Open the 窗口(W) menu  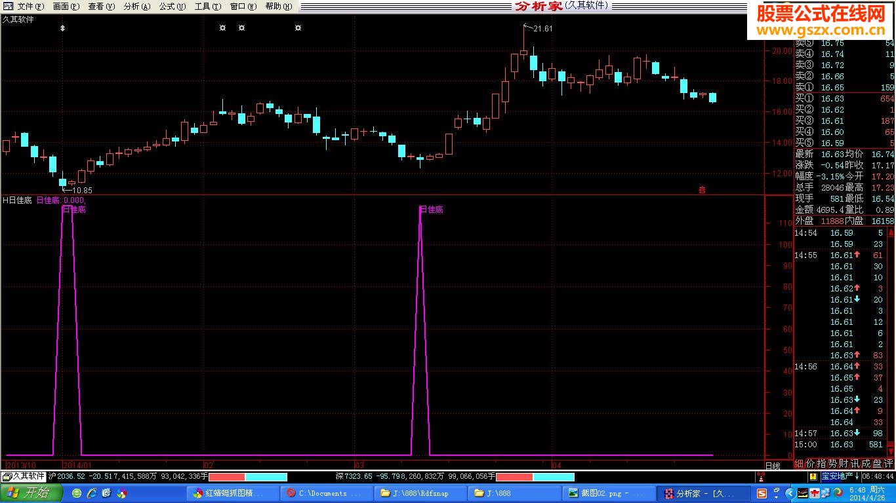tap(243, 7)
